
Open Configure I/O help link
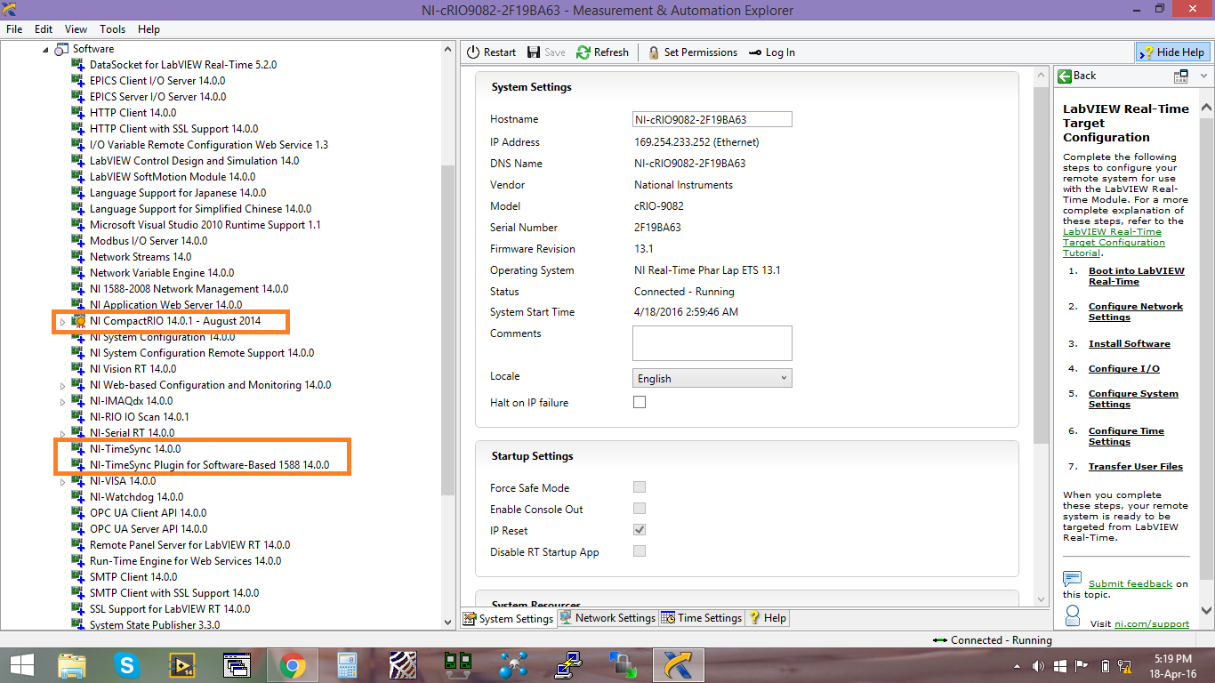click(x=1124, y=368)
